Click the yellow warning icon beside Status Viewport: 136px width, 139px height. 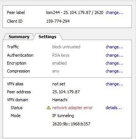pos(48,108)
